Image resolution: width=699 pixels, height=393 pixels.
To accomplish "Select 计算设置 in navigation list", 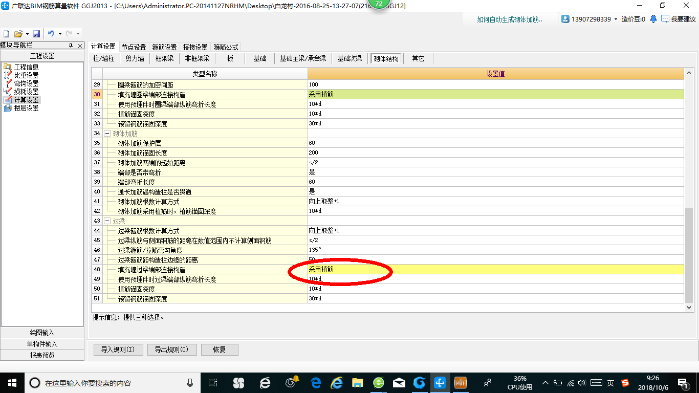I will (26, 100).
